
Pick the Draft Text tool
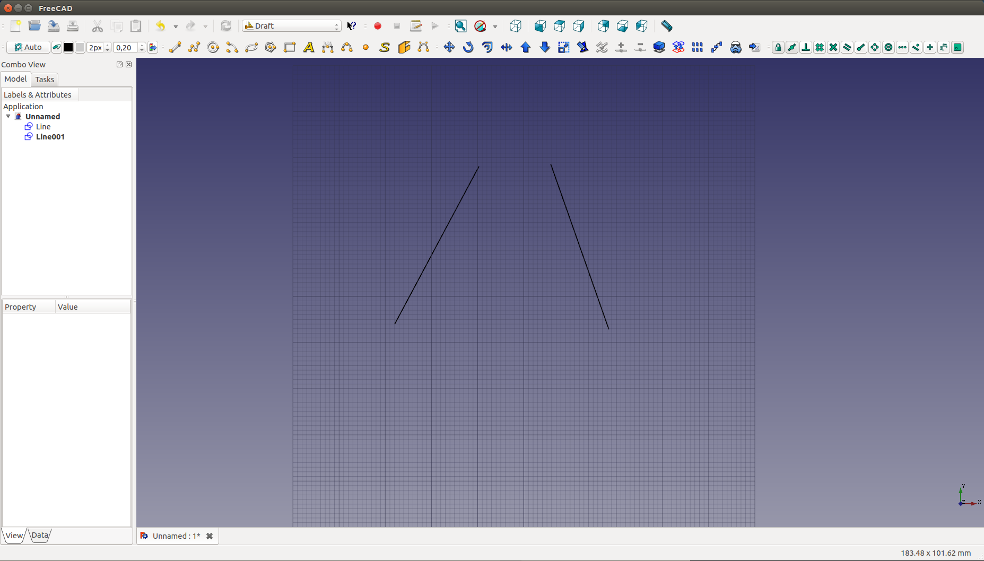(309, 47)
